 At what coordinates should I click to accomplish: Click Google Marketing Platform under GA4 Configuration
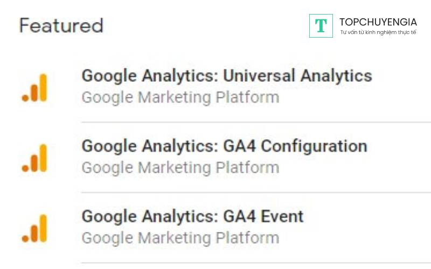[180, 168]
